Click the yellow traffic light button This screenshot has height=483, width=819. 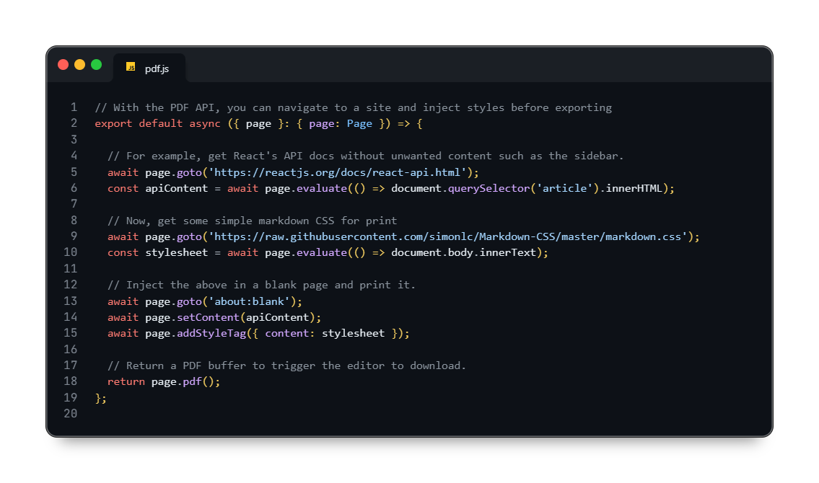point(79,64)
